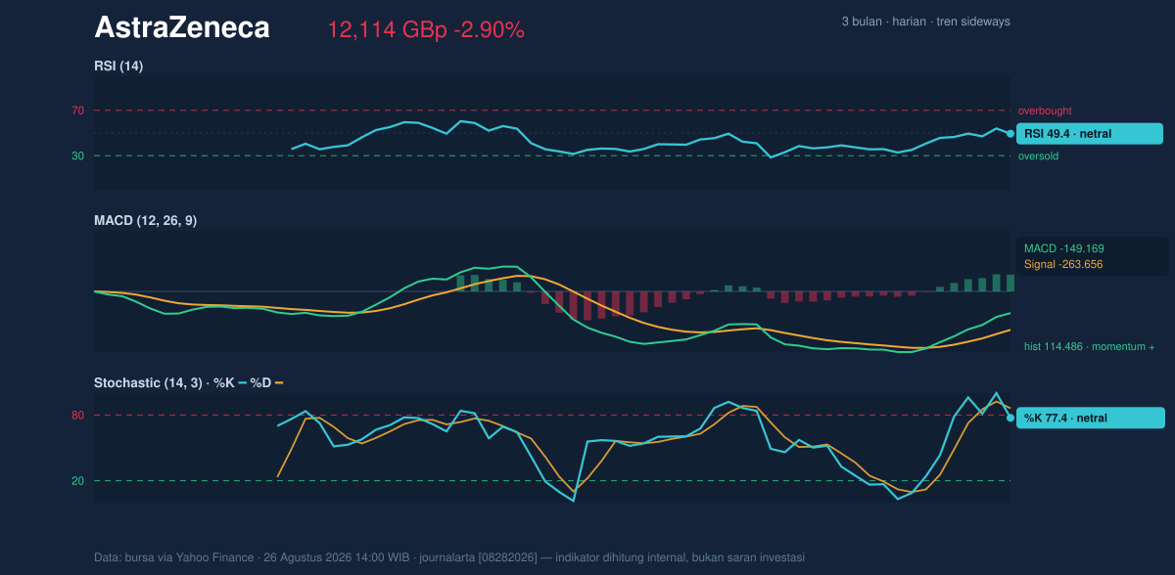Viewport: 1175px width, 575px height.
Task: Click the Stochastic 80 axis label
Action: 77,416
